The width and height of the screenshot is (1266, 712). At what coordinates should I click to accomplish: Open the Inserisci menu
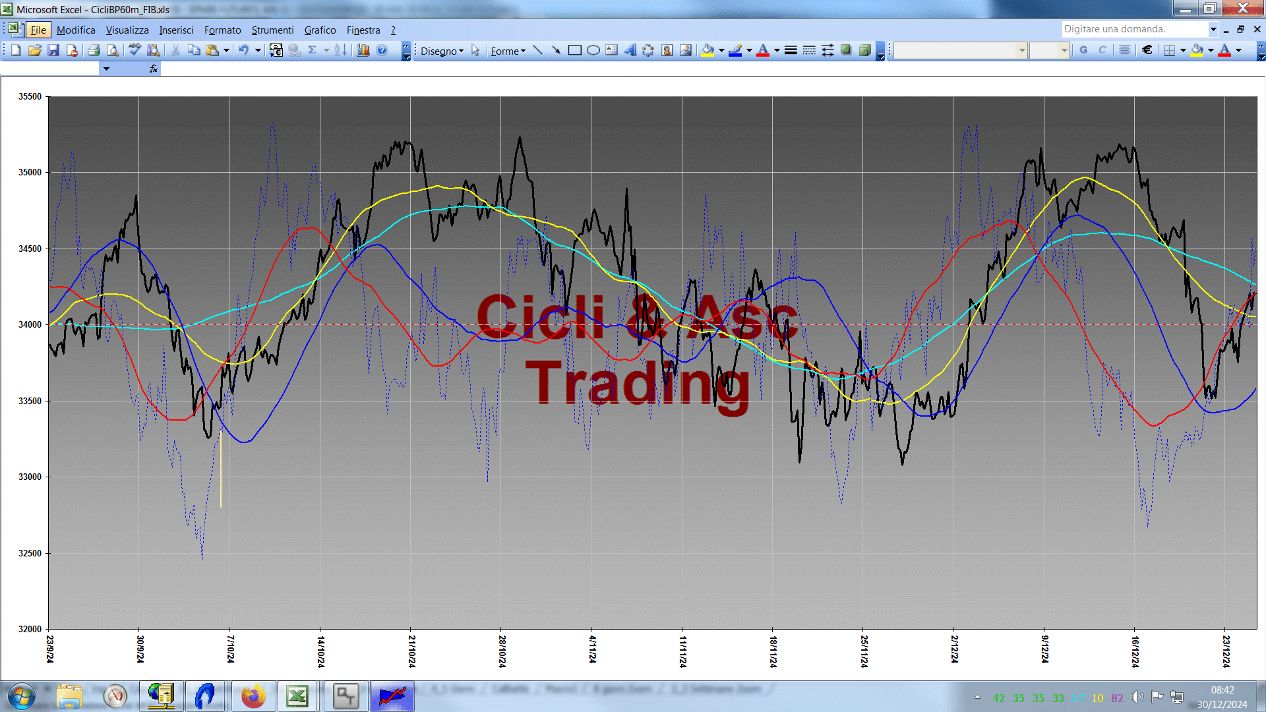point(176,30)
